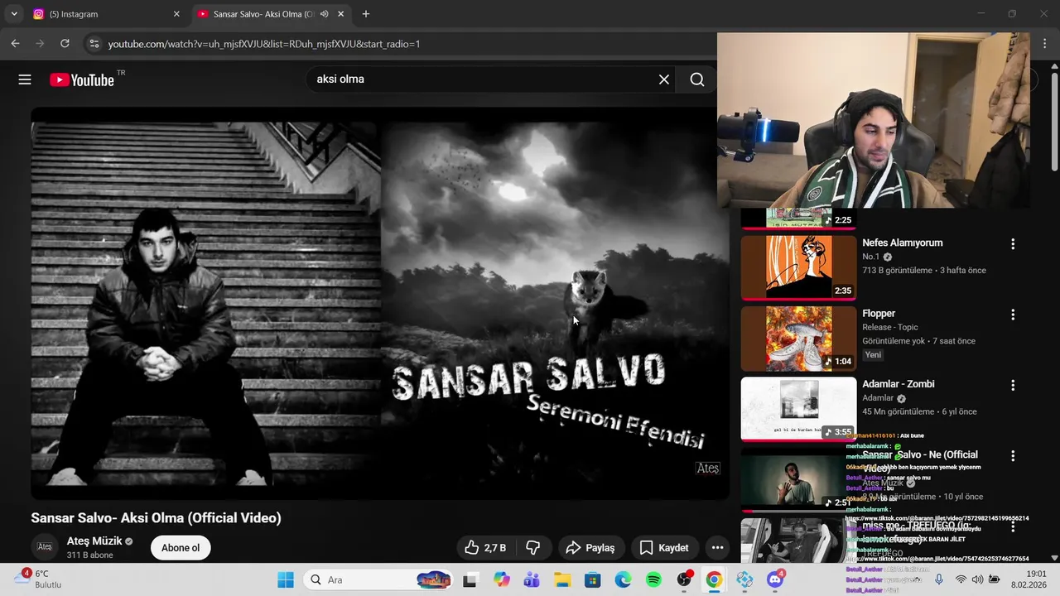Open Ateş Müzik channel name
Screen dimensions: 1060x596
pos(94,541)
